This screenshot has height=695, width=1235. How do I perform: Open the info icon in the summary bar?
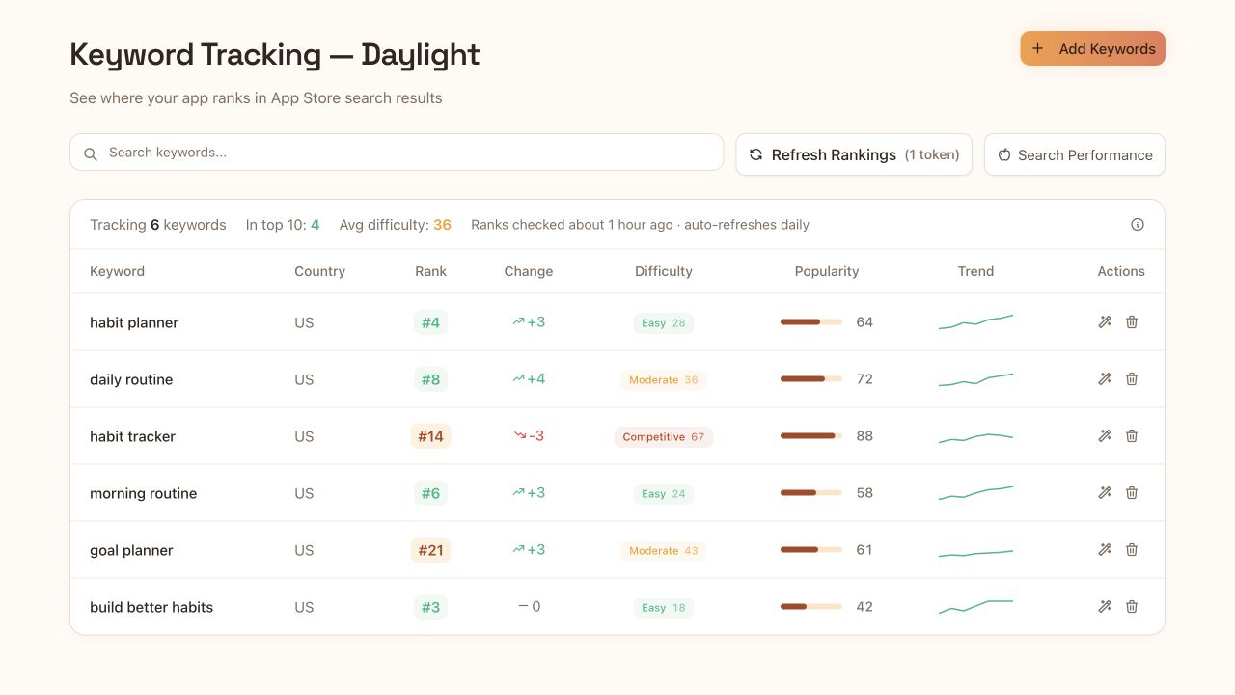(1138, 225)
